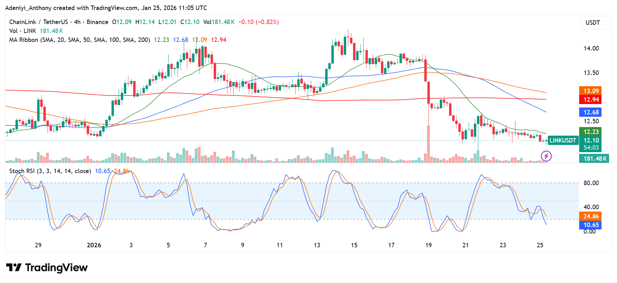Click the 13 date on time axis
The height and width of the screenshot is (283, 617).
[317, 245]
